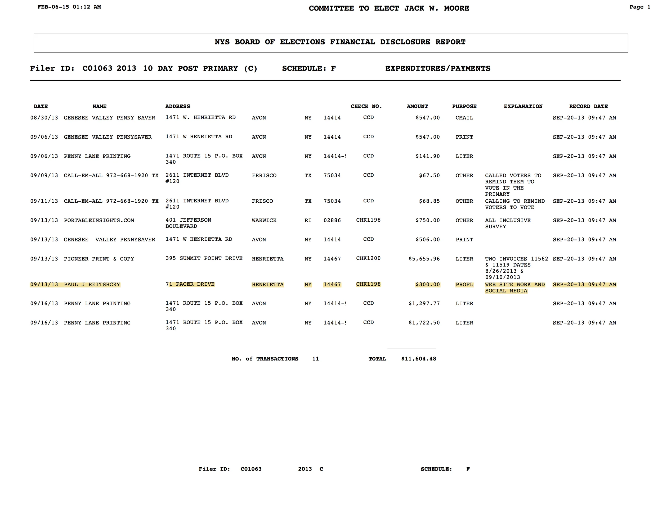Click explanation 'WEB SITE WORK AND SOCIAL MEDIA'

pyautogui.click(x=515, y=288)
